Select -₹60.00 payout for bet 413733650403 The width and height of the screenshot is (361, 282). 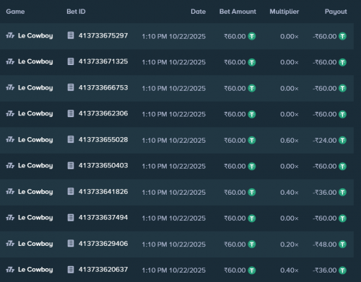[325, 167]
